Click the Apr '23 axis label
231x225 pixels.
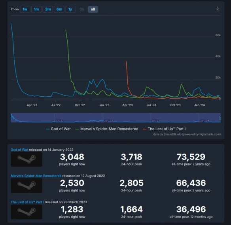click(127, 105)
